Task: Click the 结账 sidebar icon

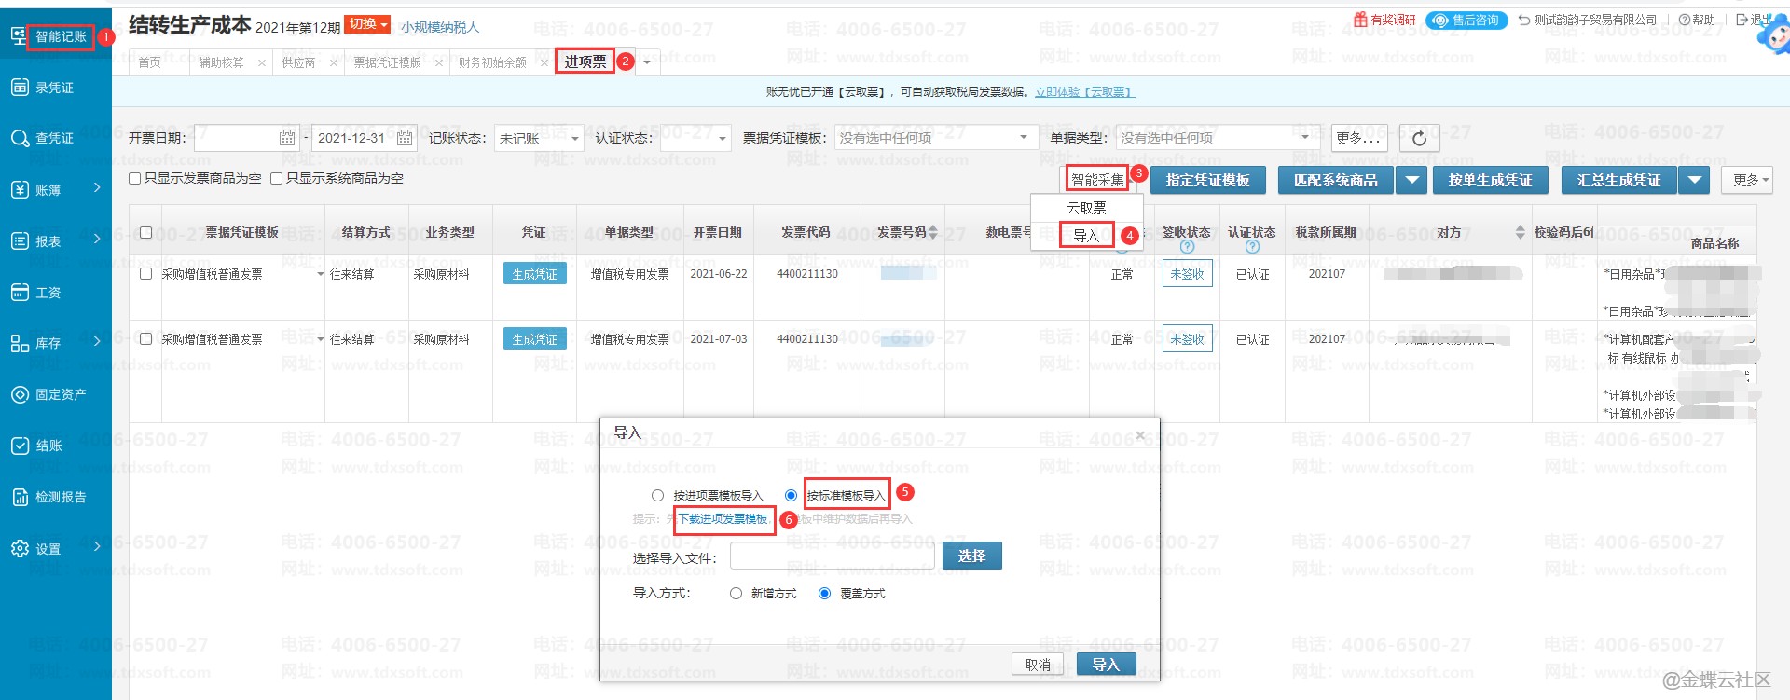Action: click(20, 446)
